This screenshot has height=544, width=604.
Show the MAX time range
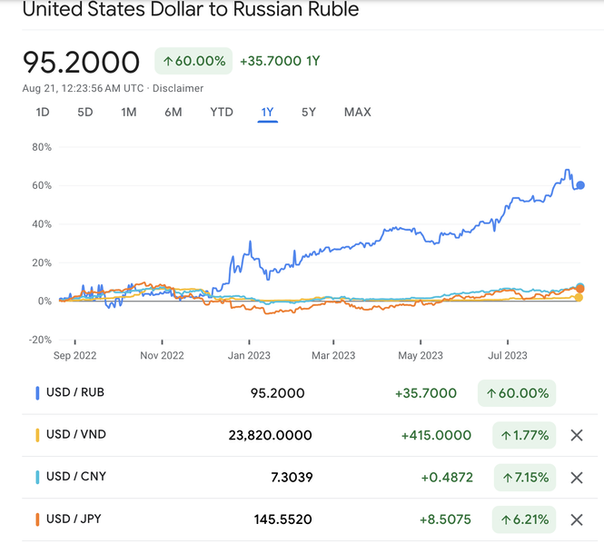click(x=357, y=113)
